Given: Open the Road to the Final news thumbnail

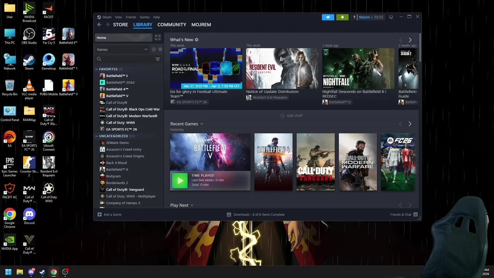Looking at the screenshot, I should (206, 68).
